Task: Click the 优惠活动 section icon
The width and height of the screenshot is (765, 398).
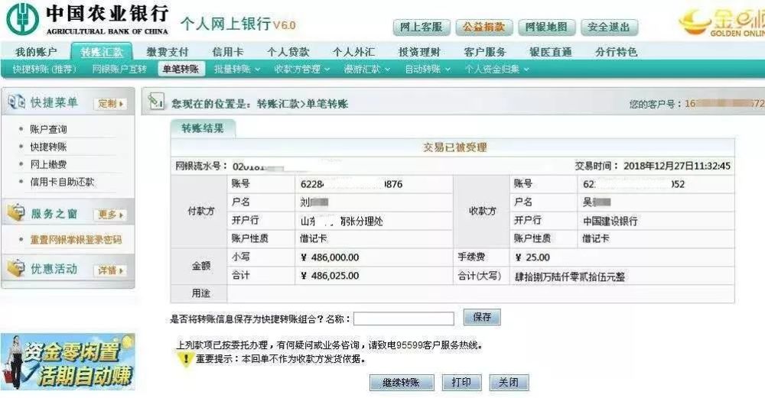Action: (x=16, y=268)
